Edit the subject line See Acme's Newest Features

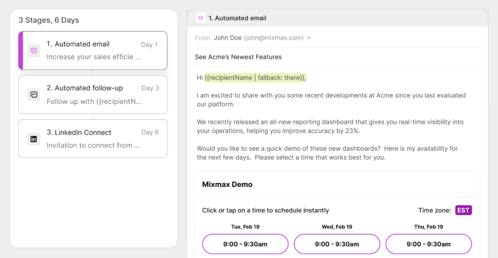pos(238,57)
